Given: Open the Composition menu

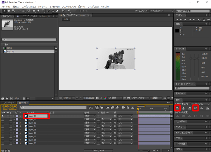Looking at the screenshot, I should (29, 7).
